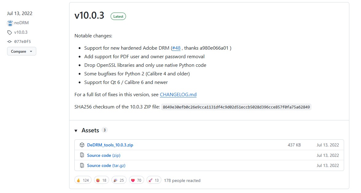This screenshot has height=193, width=361.
Task: Download DeDRM_tools_10.0.3.zip
Action: coord(110,145)
